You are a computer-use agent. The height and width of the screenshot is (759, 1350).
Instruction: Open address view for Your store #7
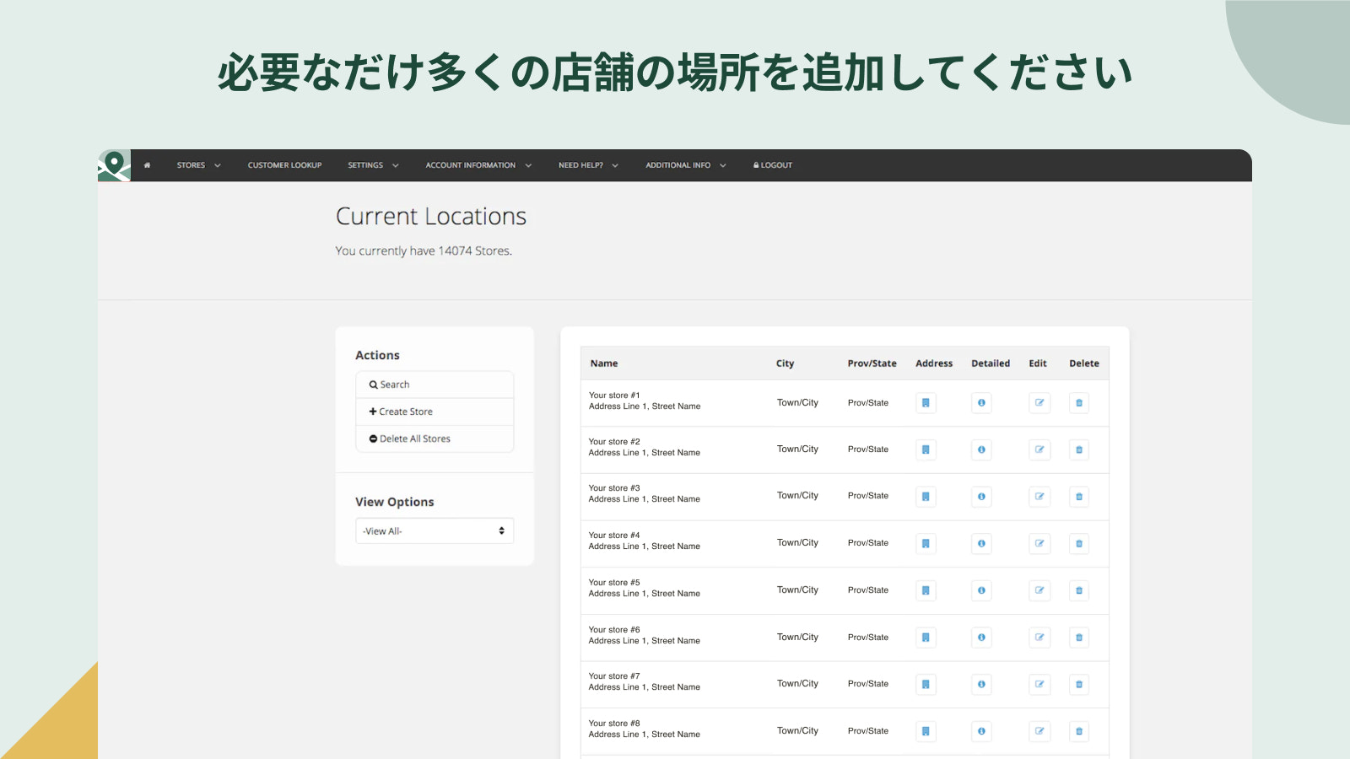926,684
